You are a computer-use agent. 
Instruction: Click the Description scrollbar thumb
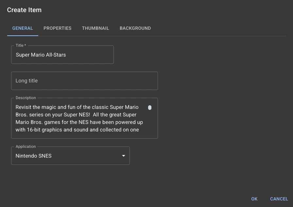point(150,108)
